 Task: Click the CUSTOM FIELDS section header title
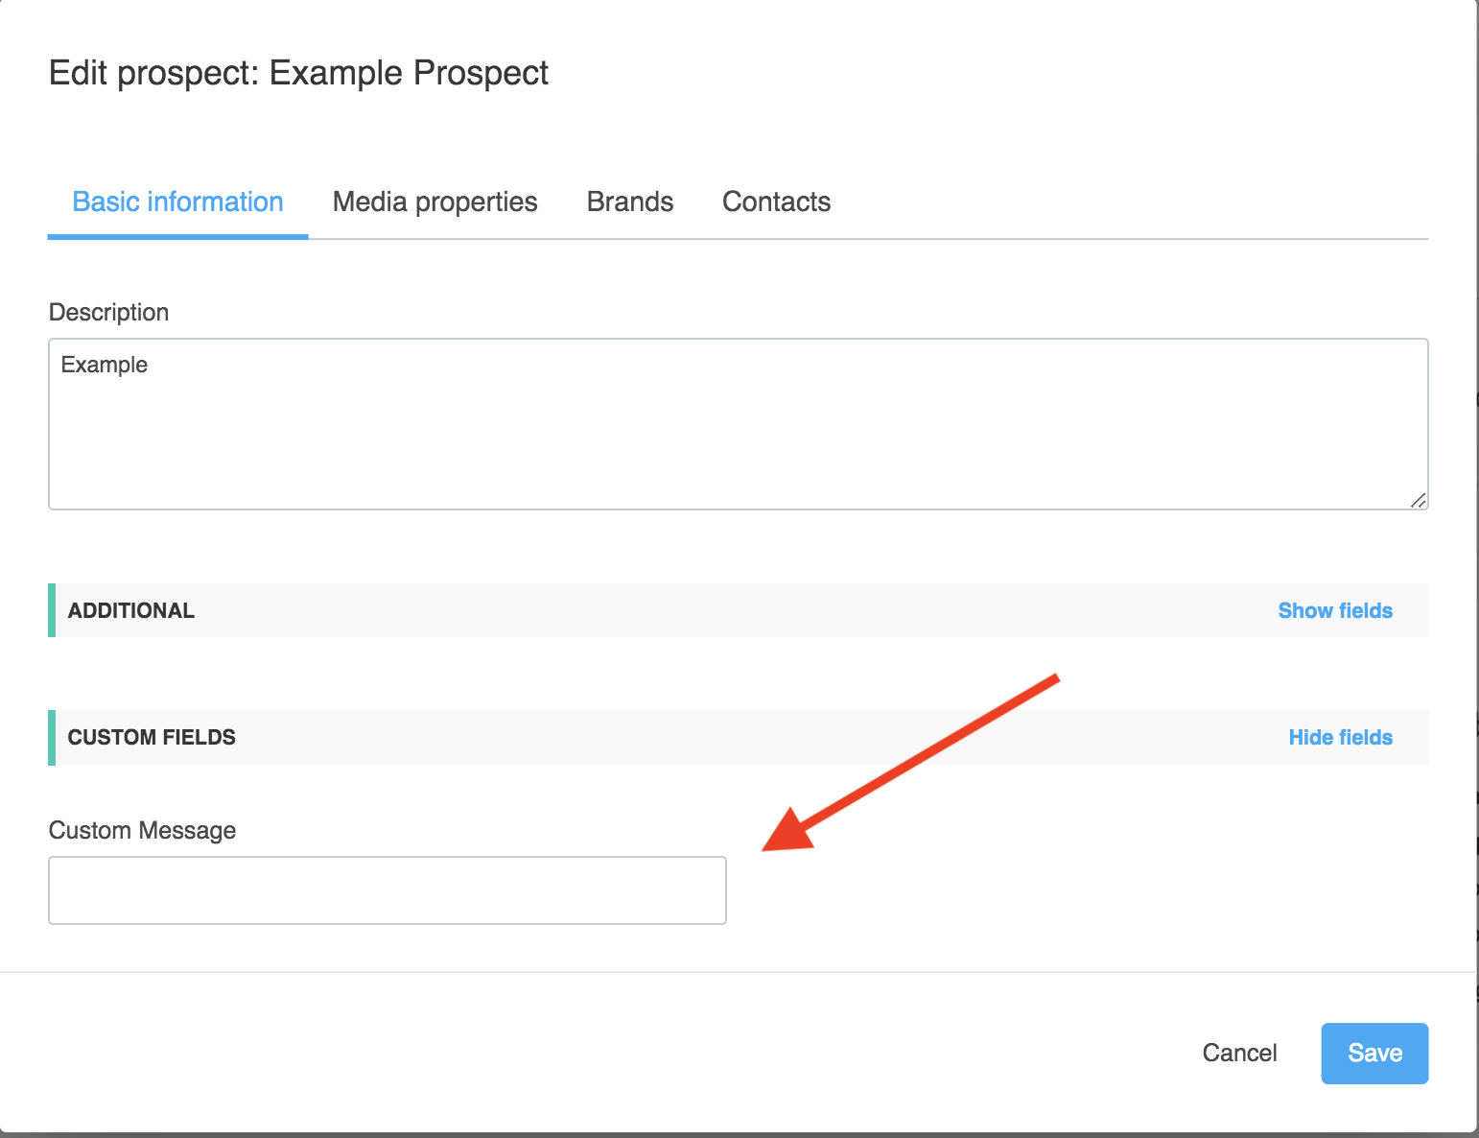click(152, 738)
